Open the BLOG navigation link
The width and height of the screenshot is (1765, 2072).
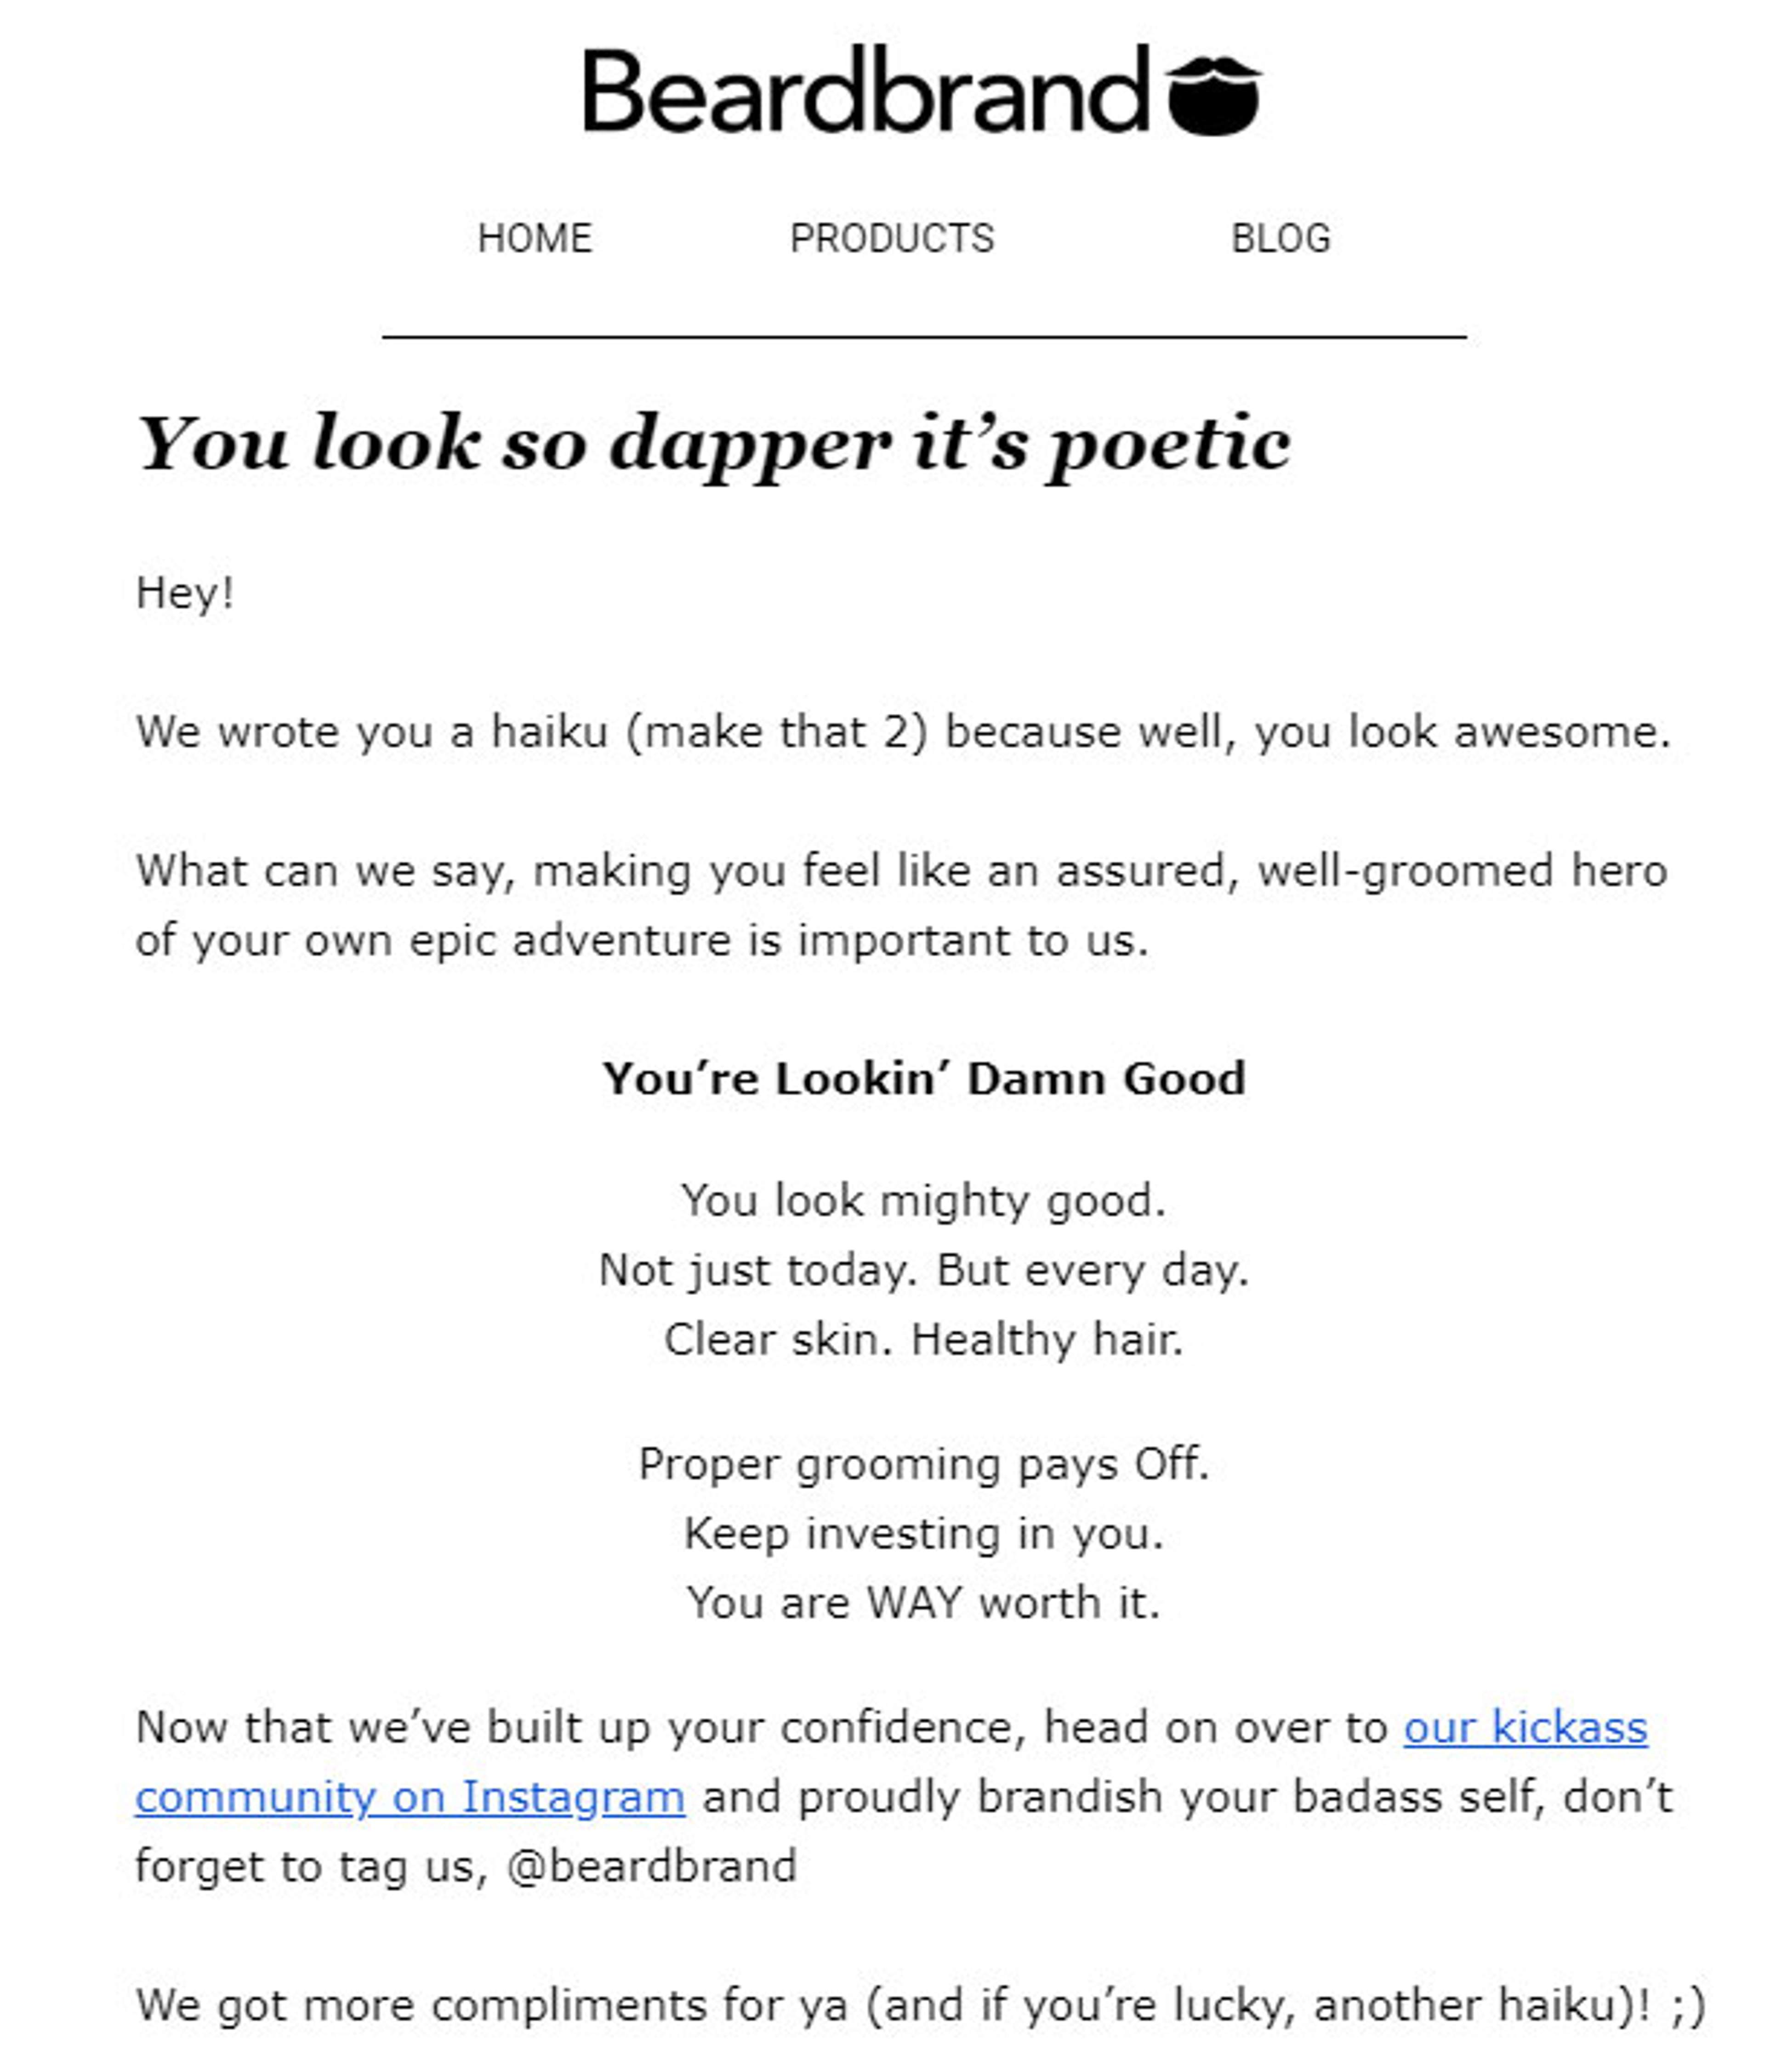point(1280,238)
